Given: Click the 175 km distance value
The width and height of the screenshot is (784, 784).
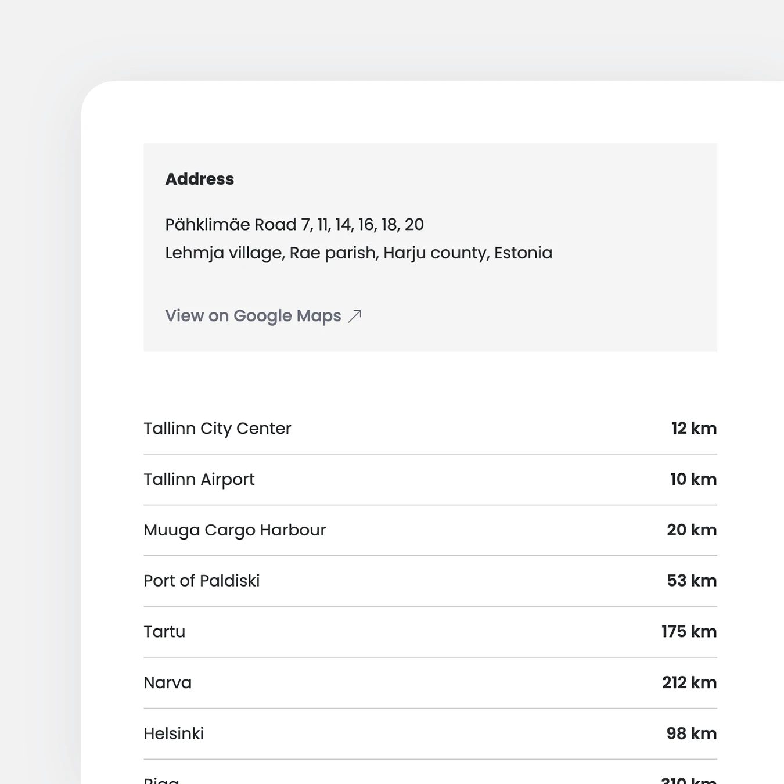Looking at the screenshot, I should pos(689,632).
